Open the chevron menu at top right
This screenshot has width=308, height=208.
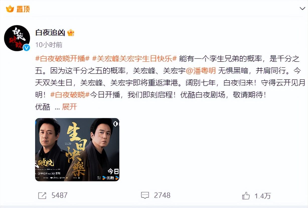pos(302,9)
